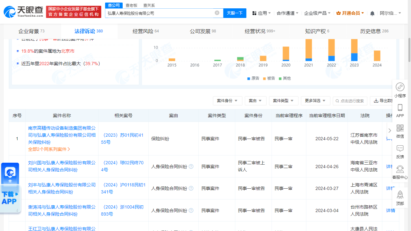
Task: Click the 顶部 back-to-top rocket
Action: [400, 198]
